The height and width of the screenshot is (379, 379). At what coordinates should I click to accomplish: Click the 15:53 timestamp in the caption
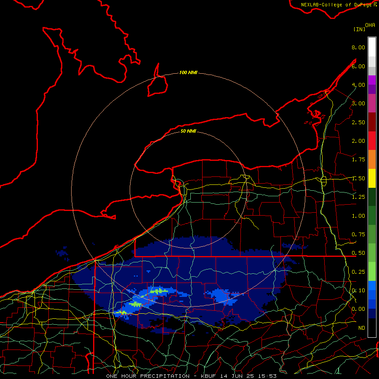(x=267, y=376)
